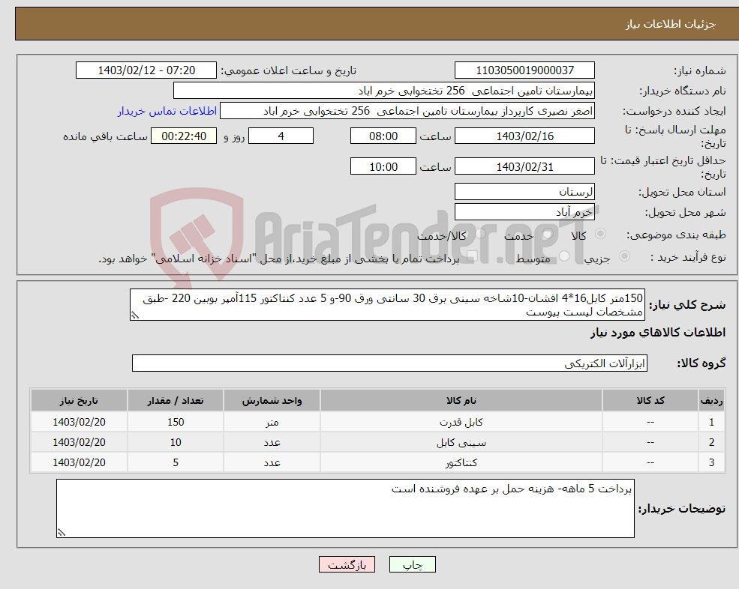Select the متوسط purchase type radio

(564, 256)
